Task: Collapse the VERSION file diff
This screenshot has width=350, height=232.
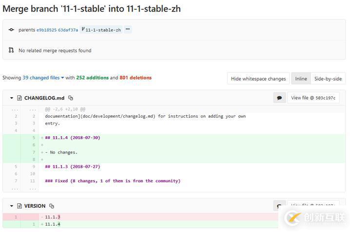Action: pyautogui.click(x=12, y=206)
